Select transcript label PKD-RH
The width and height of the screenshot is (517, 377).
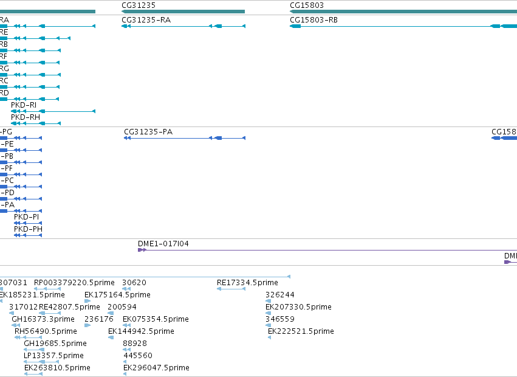coord(26,117)
